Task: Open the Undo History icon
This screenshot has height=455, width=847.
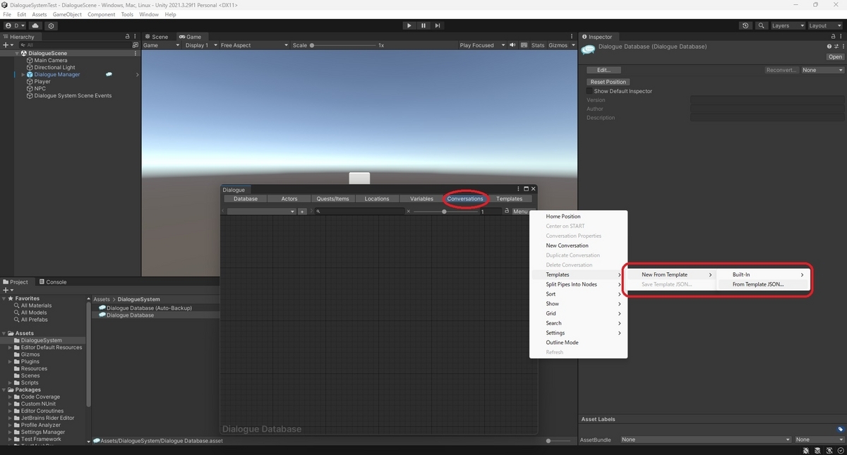Action: 746,25
